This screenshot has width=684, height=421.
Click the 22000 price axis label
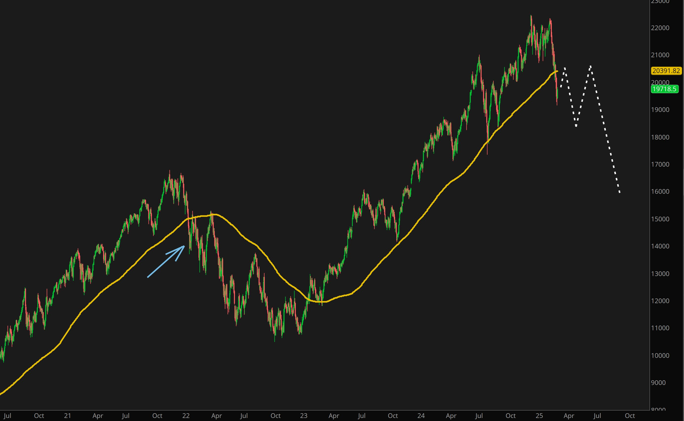pyautogui.click(x=660, y=28)
